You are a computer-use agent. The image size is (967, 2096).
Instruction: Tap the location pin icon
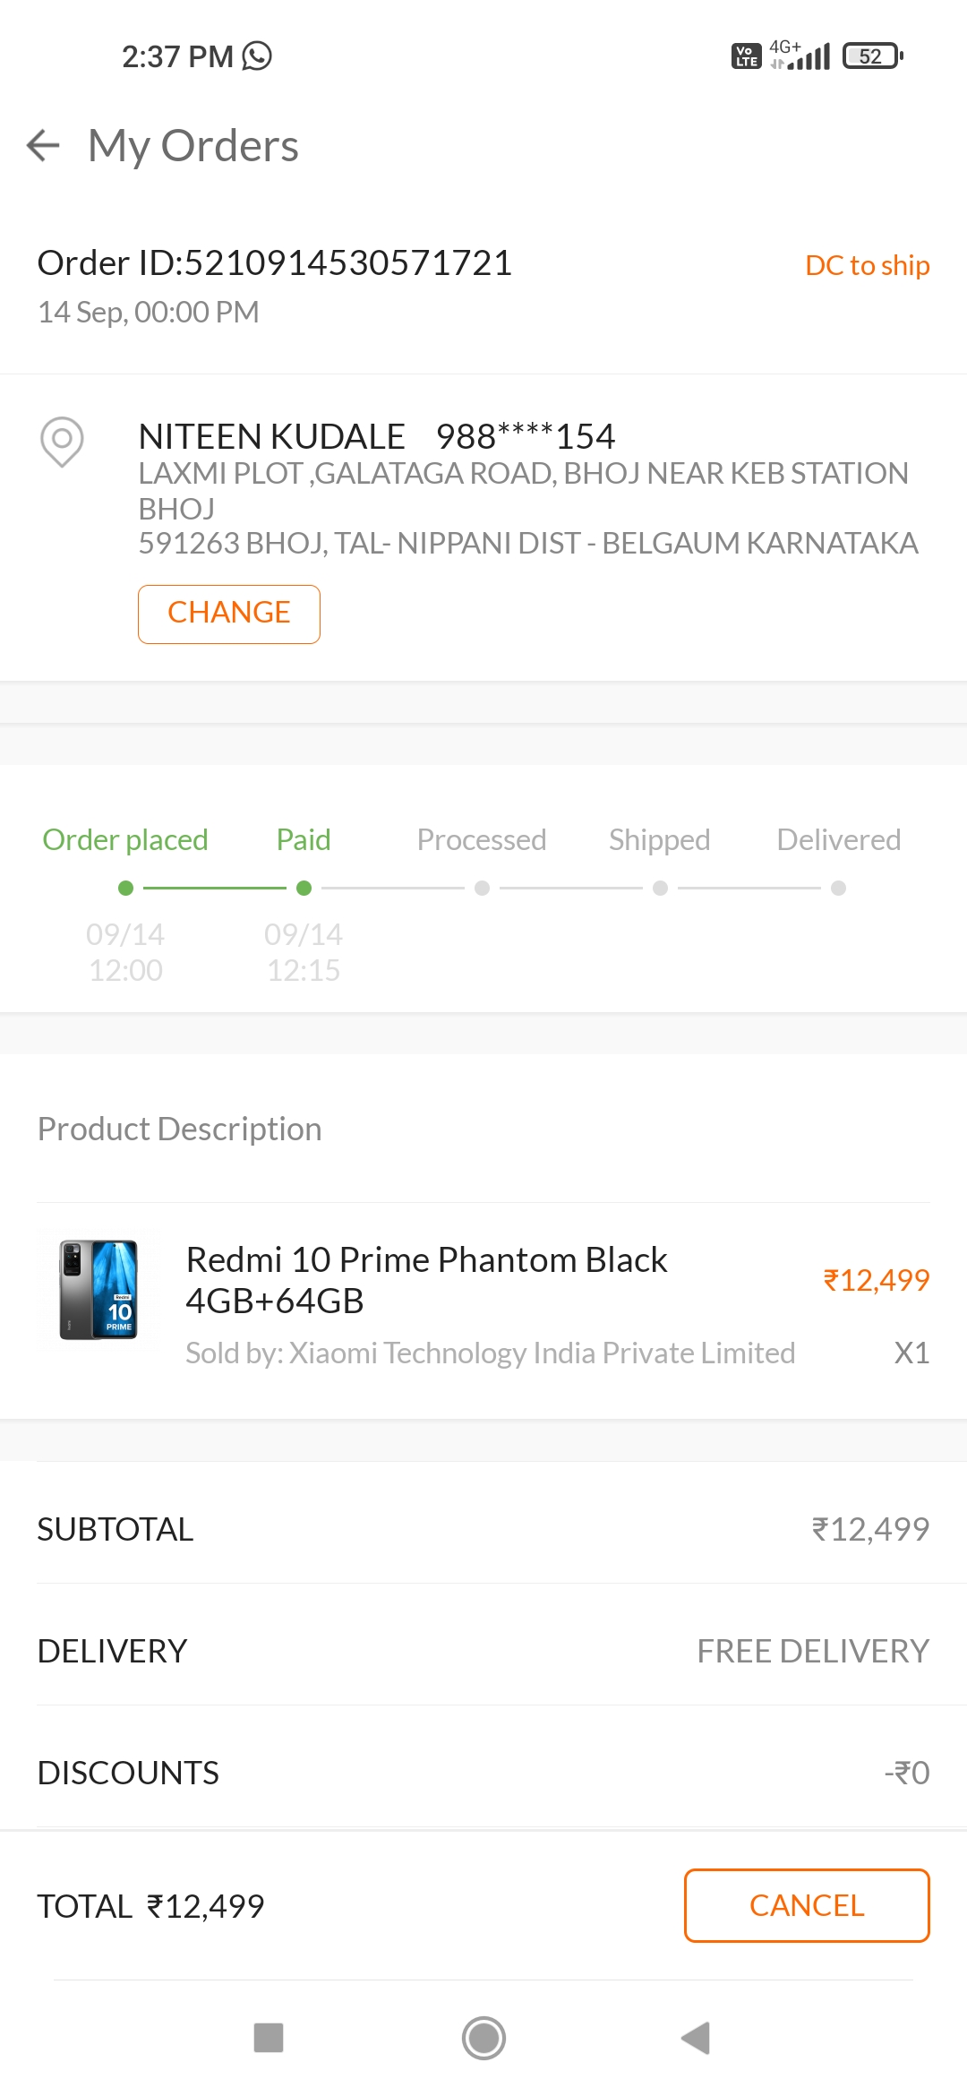click(x=62, y=441)
